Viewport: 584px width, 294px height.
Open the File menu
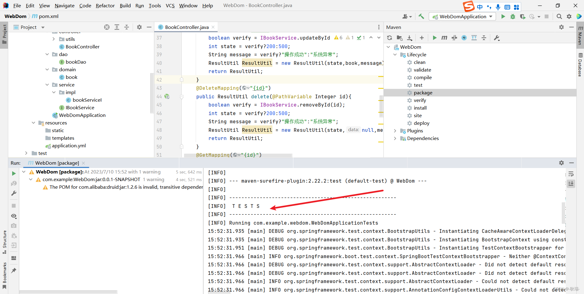tap(17, 5)
